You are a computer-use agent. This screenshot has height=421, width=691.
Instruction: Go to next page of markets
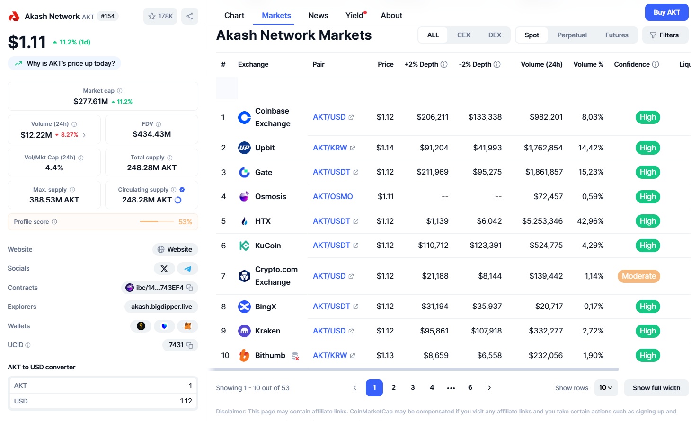pyautogui.click(x=489, y=388)
